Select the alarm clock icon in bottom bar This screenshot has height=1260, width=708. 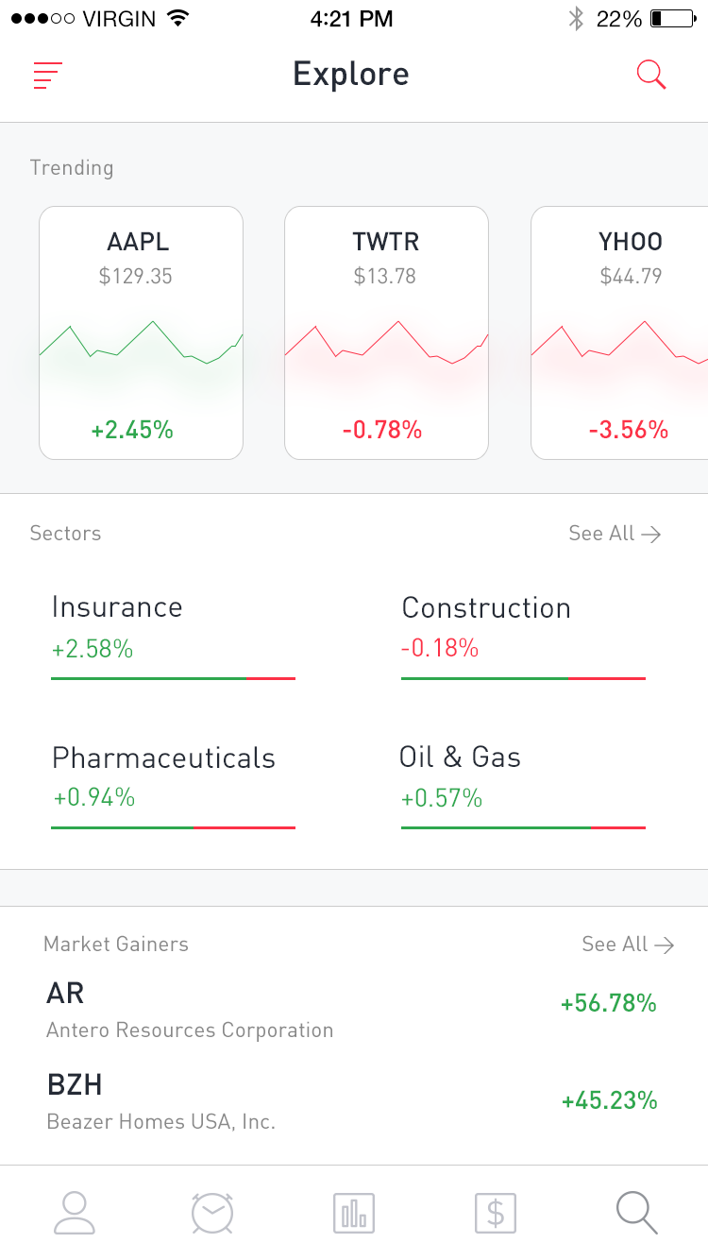click(x=211, y=1213)
